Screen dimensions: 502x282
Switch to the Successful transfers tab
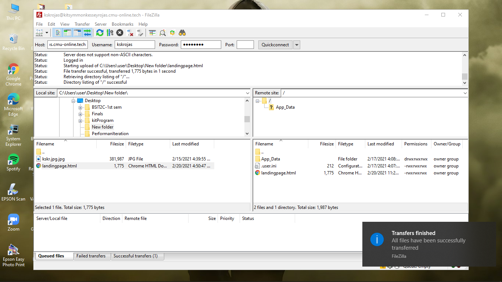[x=135, y=256]
